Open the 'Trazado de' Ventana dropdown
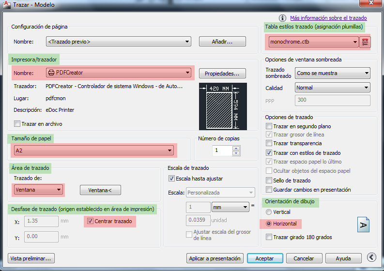This screenshot has width=384, height=271. pyautogui.click(x=38, y=190)
